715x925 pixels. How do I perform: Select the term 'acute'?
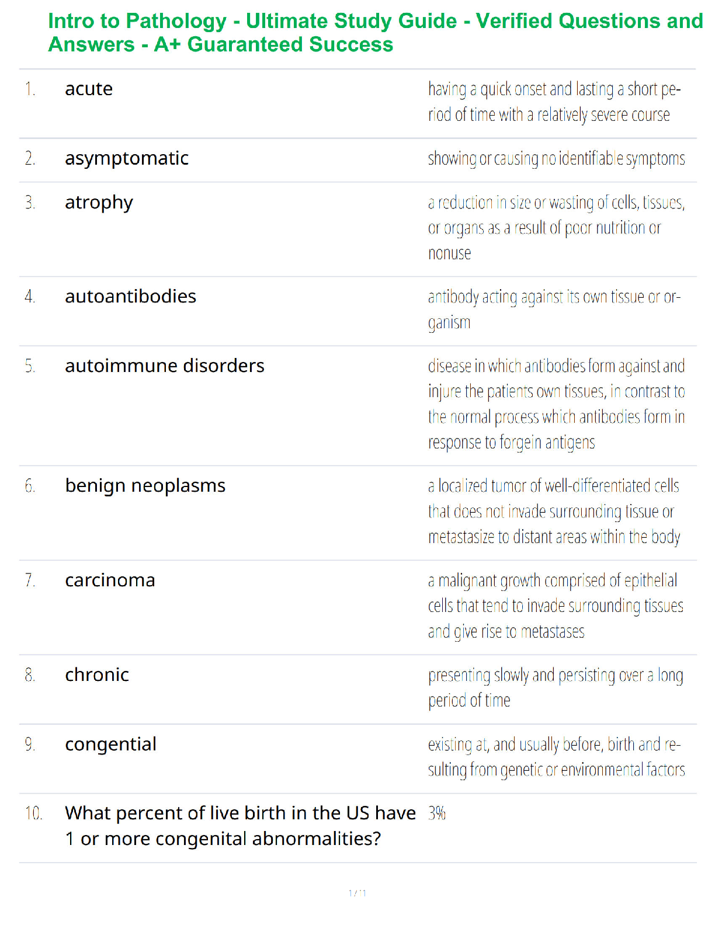[89, 89]
